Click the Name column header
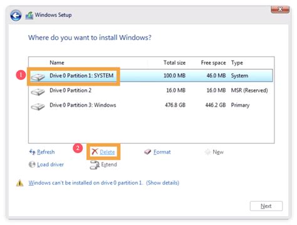297x225 pixels. (x=57, y=62)
